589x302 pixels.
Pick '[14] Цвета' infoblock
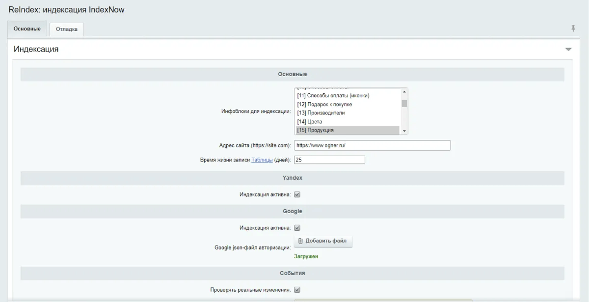tap(310, 122)
